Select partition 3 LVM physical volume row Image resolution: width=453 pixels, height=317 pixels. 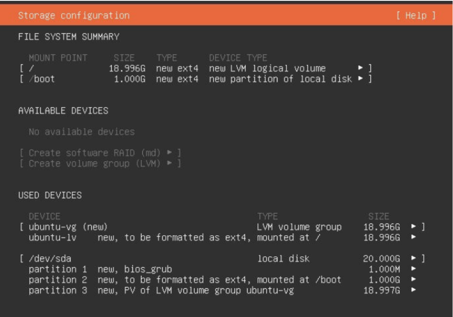[x=222, y=290]
